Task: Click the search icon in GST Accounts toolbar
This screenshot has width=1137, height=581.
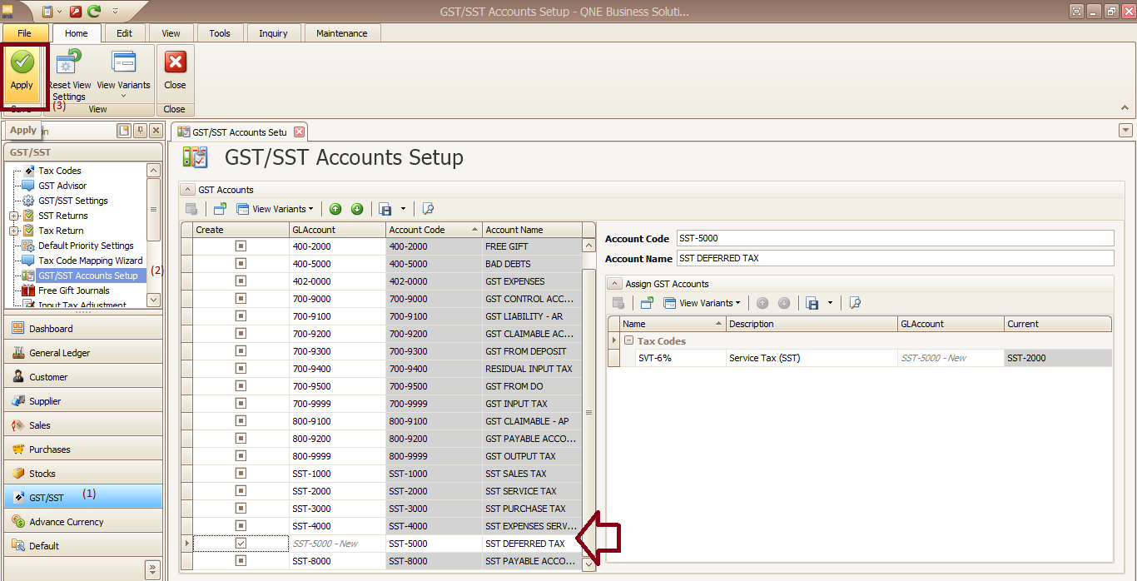Action: pyautogui.click(x=429, y=209)
